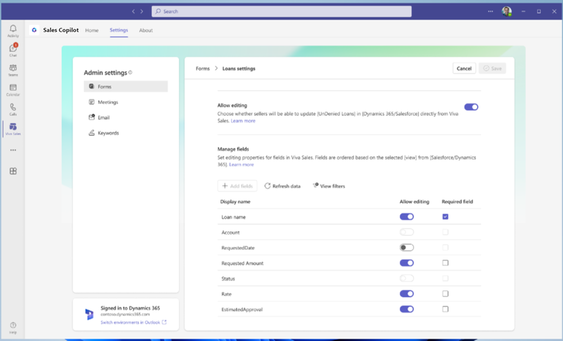Click the Keywords icon in Admin settings
Viewport: 563px width, 341px height.
(x=91, y=133)
